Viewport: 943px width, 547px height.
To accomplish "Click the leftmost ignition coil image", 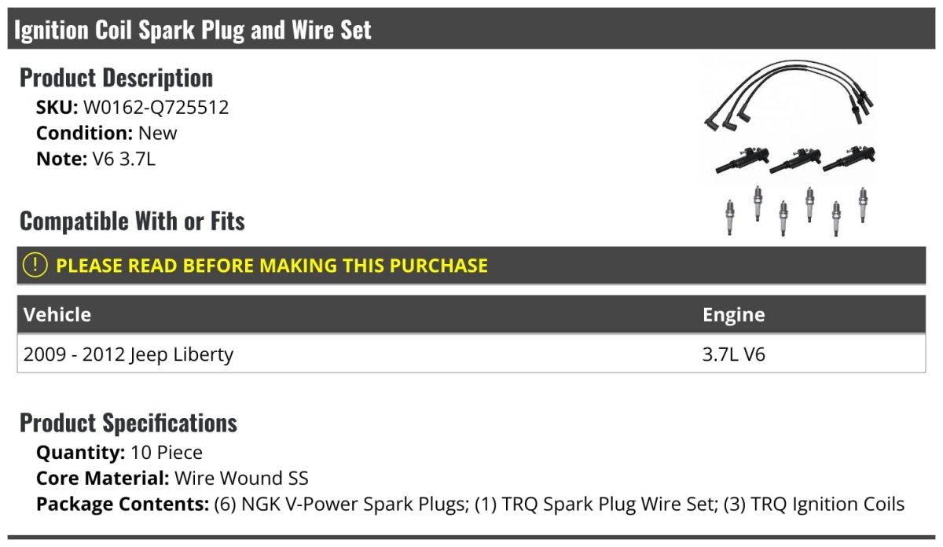I will (739, 160).
